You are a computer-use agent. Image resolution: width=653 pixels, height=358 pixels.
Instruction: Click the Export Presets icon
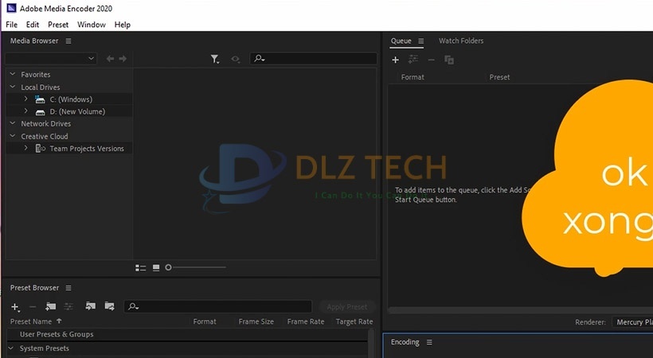[x=110, y=306]
